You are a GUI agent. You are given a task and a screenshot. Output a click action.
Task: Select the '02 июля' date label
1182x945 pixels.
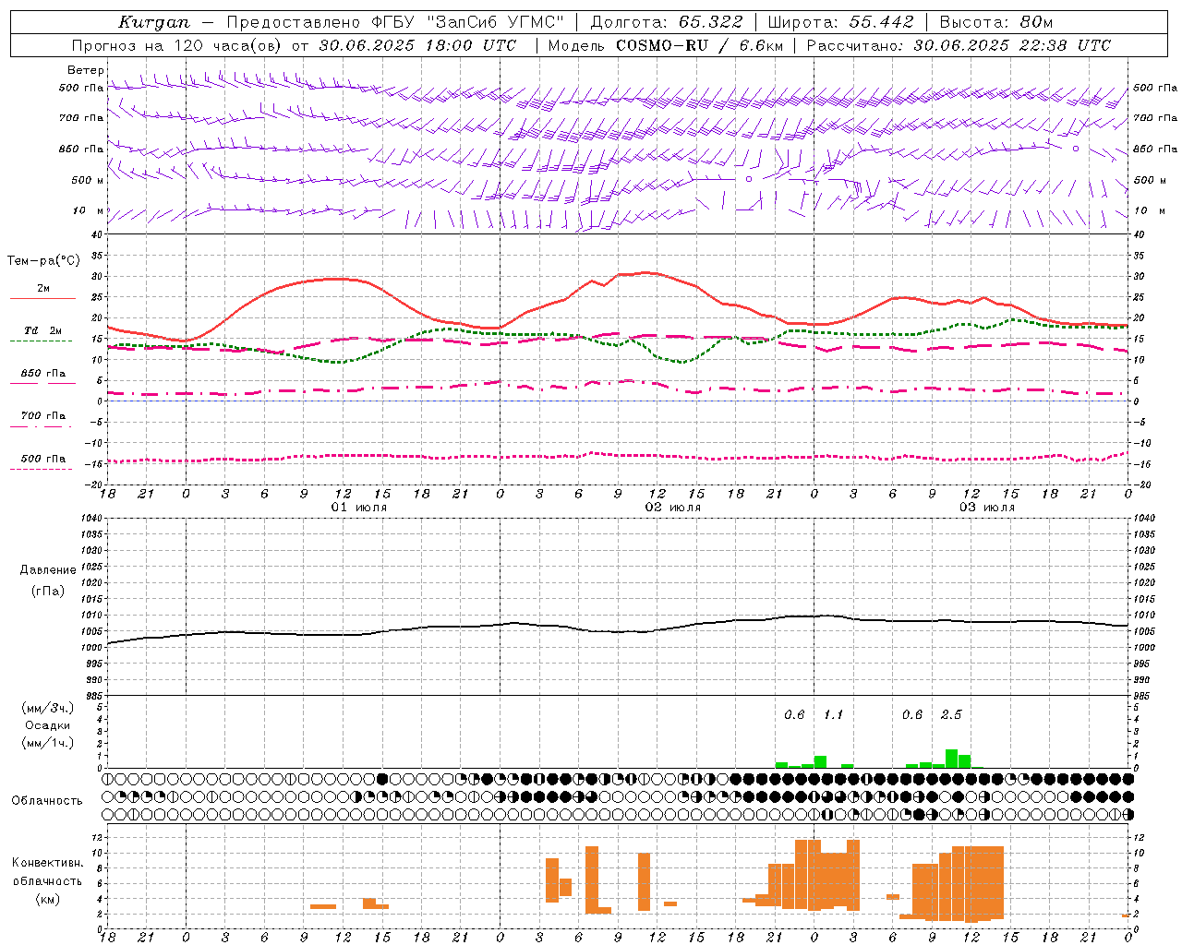(673, 508)
